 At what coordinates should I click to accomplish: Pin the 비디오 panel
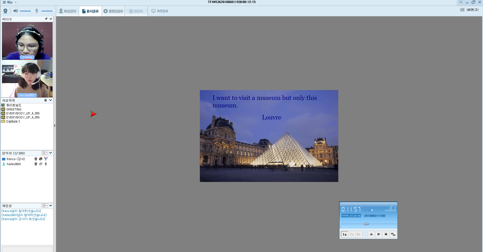click(46, 19)
